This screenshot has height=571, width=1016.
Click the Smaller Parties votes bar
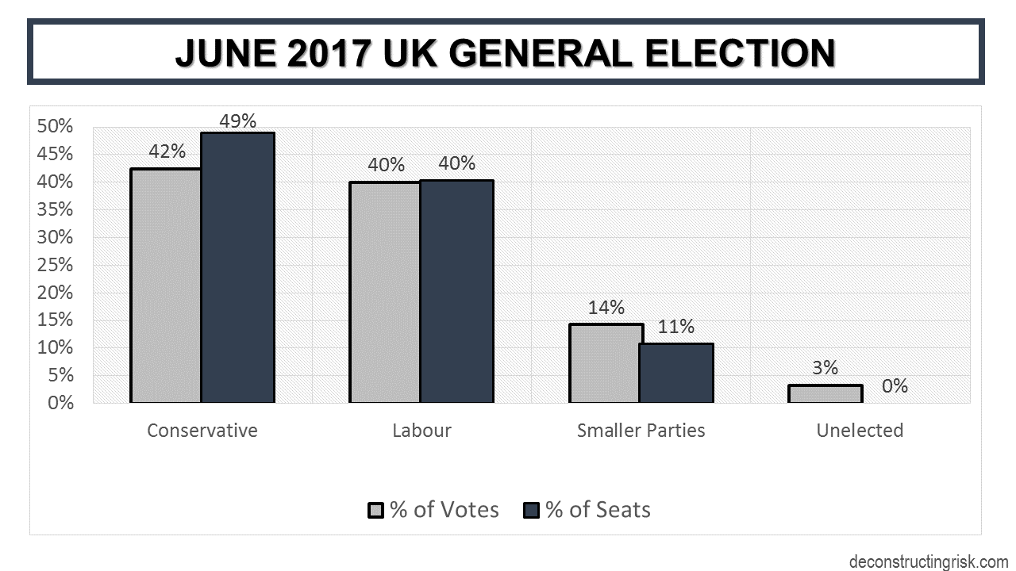click(604, 363)
